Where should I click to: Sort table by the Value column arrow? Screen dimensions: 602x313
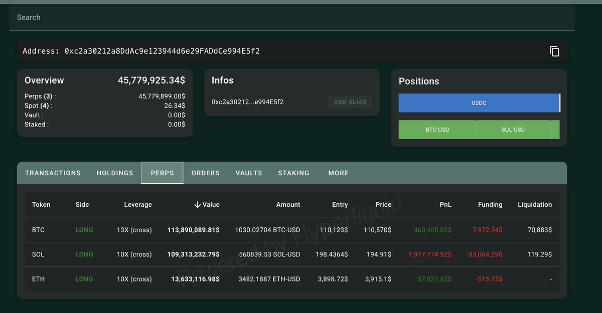pyautogui.click(x=198, y=204)
